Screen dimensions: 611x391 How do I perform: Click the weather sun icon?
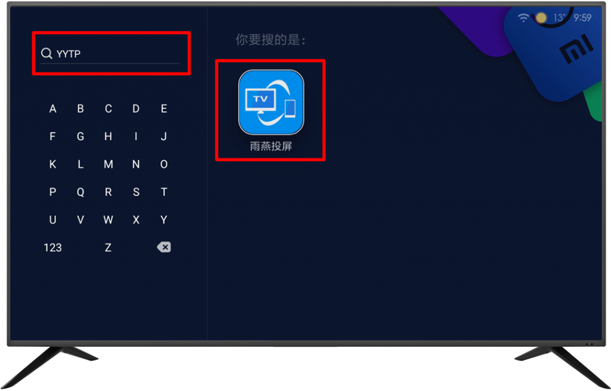[541, 17]
